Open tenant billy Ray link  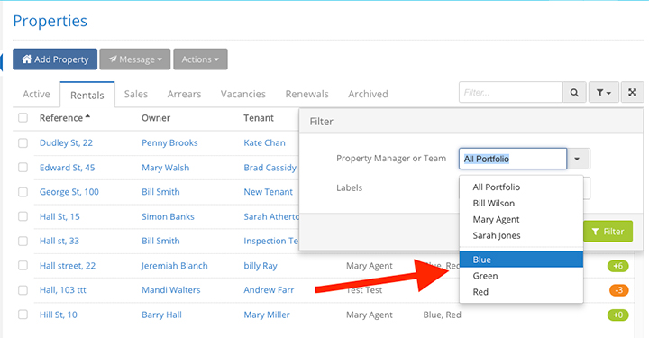click(261, 266)
